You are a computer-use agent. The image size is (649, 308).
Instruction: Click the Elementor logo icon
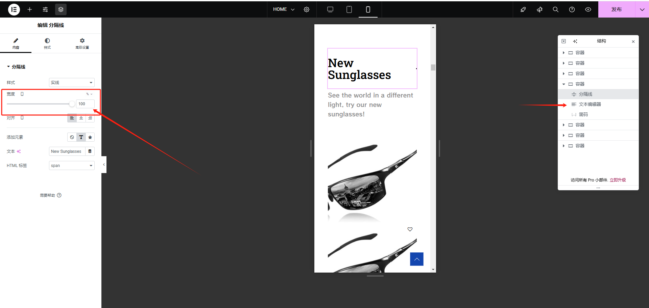pos(14,9)
